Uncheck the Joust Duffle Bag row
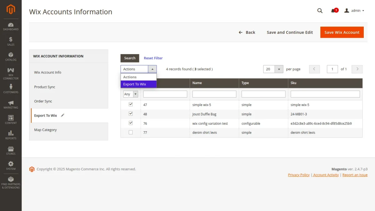 130,114
